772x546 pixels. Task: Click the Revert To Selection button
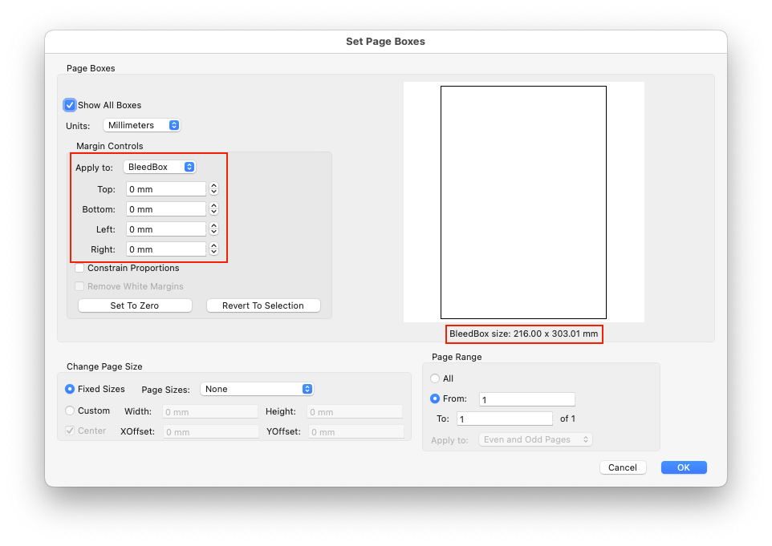point(263,305)
